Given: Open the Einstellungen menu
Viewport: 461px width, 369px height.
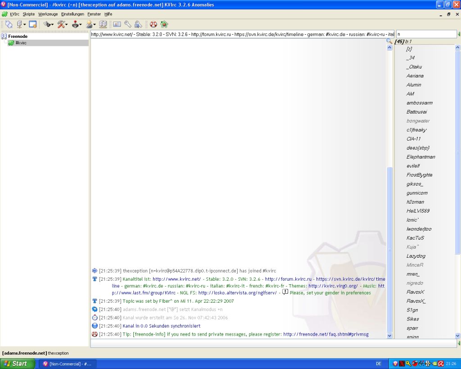Looking at the screenshot, I should pyautogui.click(x=72, y=14).
